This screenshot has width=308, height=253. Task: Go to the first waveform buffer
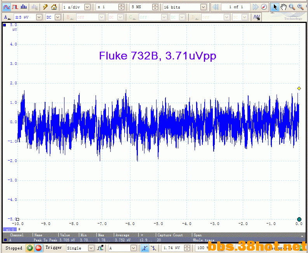[x=216, y=7]
